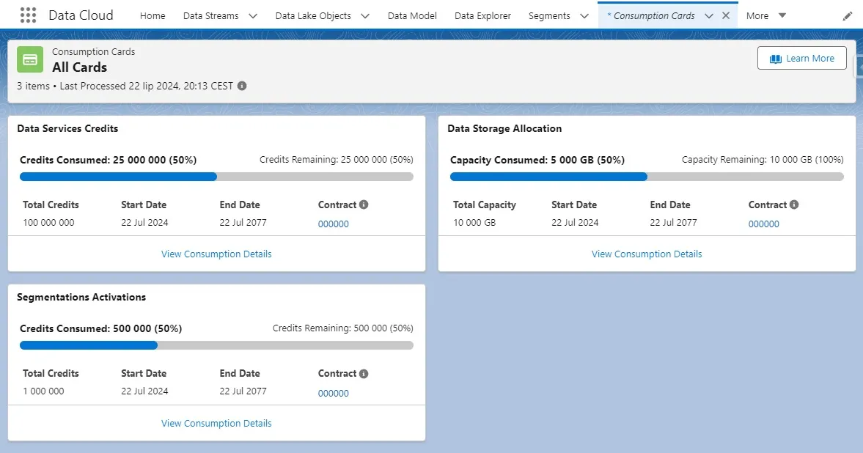Switch to the Home tab
863x453 pixels.
[x=152, y=15]
